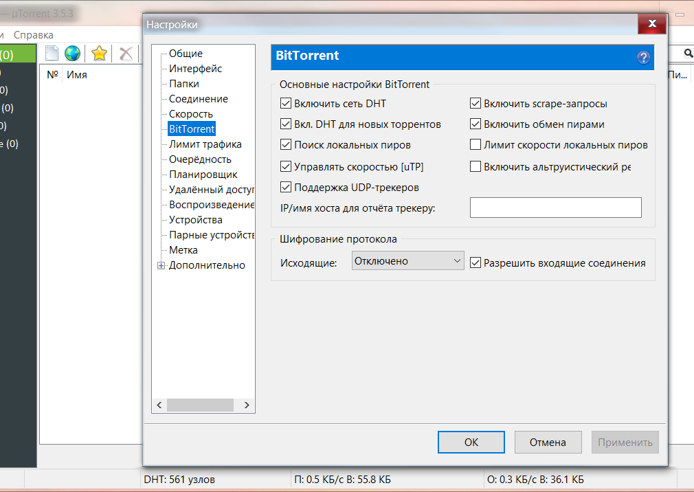
Task: Disable Поддержка UDP-трекеров checkbox
Action: coord(286,188)
